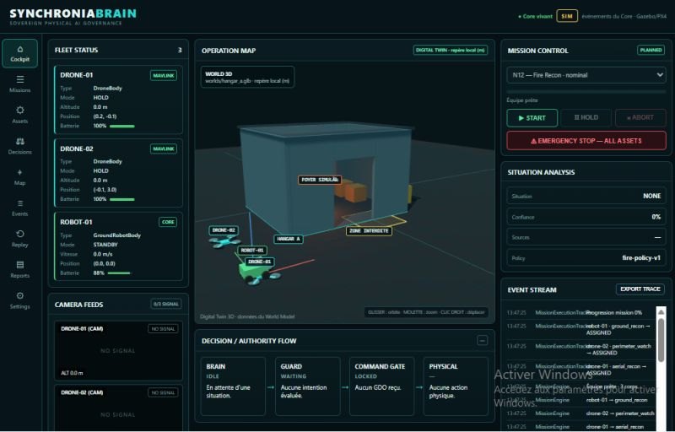Click the DRONE-02 (CAM) feed thumbnail
Image resolution: width=675 pixels, height=432 pixels.
coord(118,408)
